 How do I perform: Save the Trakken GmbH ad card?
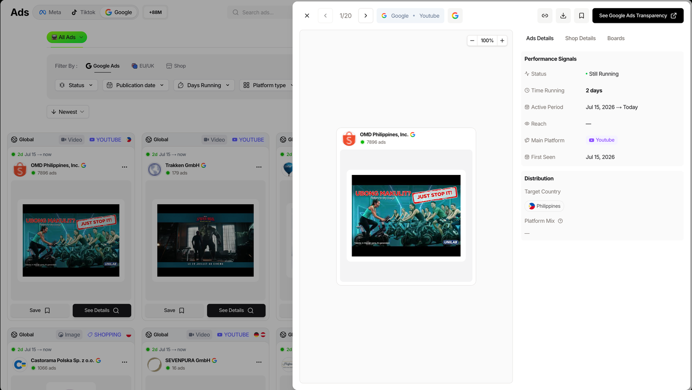tap(174, 311)
